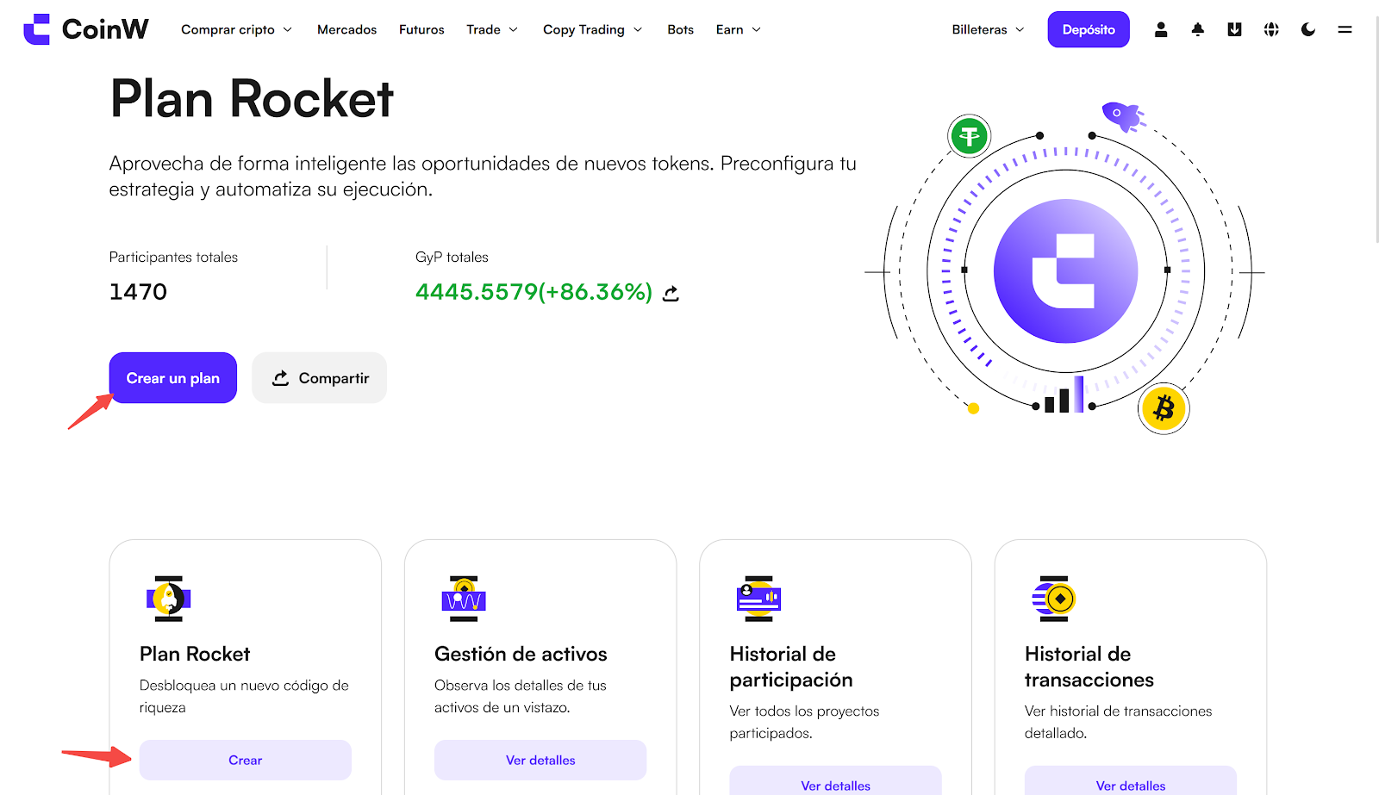
Task: Toggle dark mode with the moon icon
Action: tap(1308, 29)
